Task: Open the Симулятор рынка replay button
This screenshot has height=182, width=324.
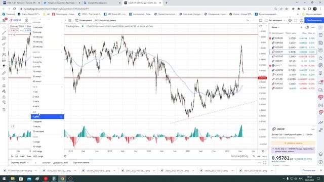Action: pos(105,20)
